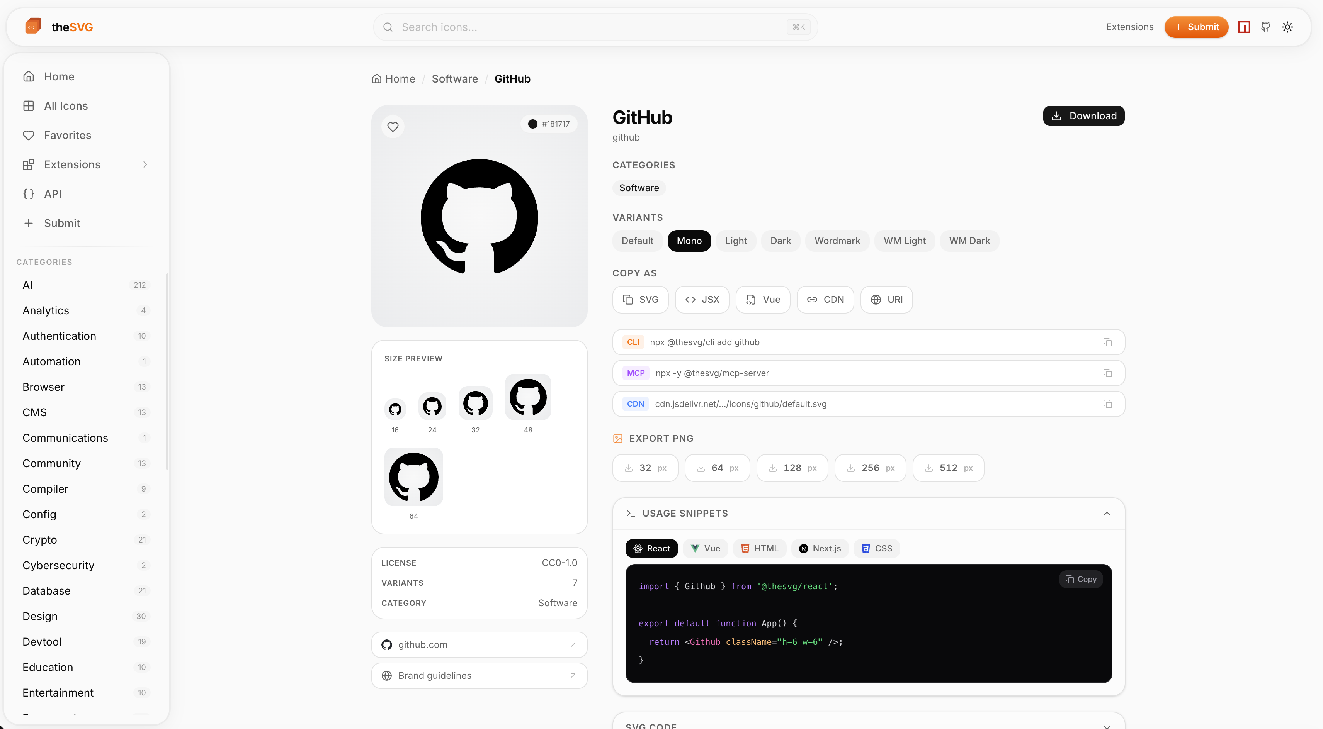Open the GitHub repo icon in header

tap(1265, 27)
